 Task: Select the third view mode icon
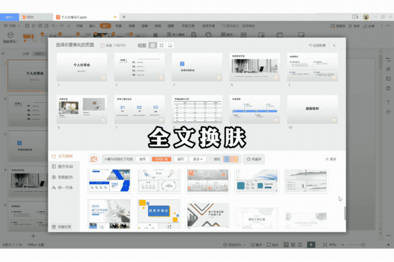[x=171, y=45]
